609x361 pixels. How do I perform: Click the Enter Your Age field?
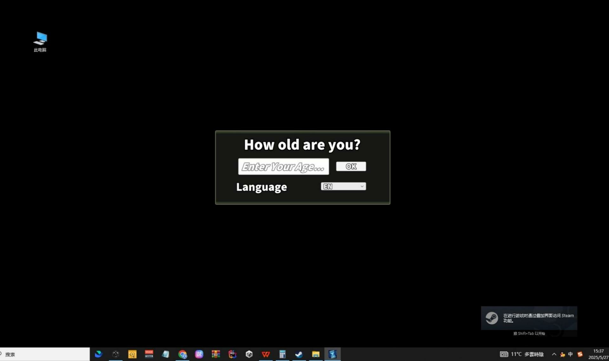click(283, 166)
